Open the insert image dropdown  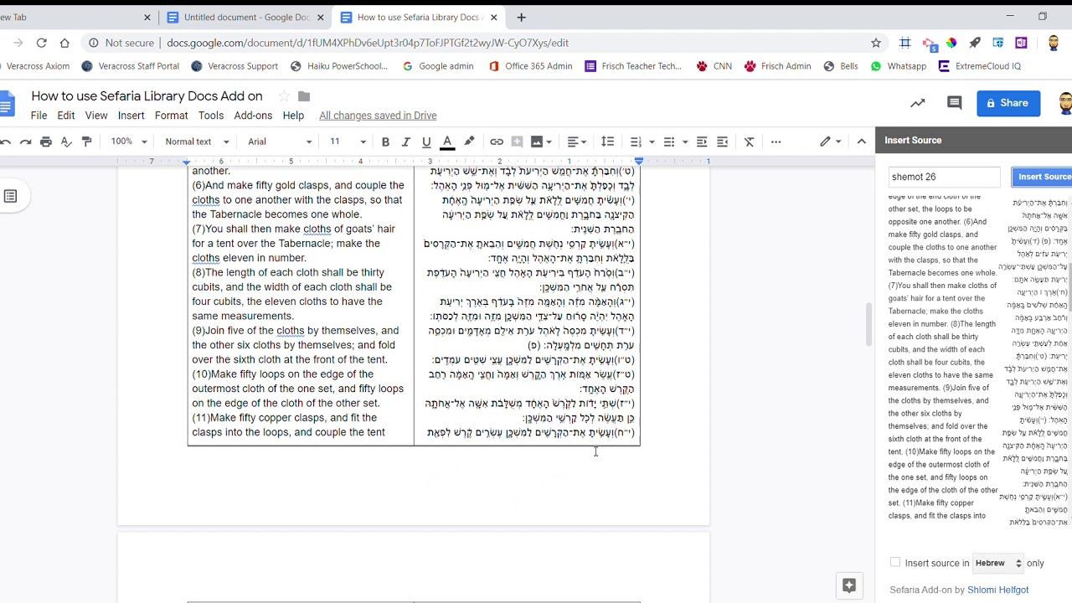(541, 142)
